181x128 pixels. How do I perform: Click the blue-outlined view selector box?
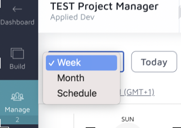[122, 62]
